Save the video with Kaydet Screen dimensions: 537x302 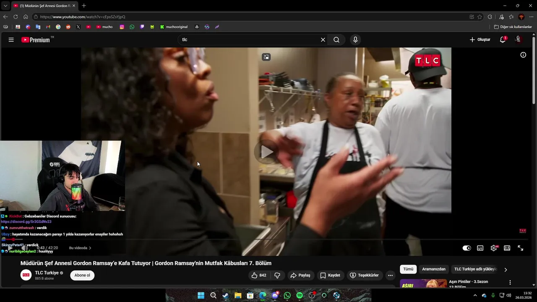330,276
